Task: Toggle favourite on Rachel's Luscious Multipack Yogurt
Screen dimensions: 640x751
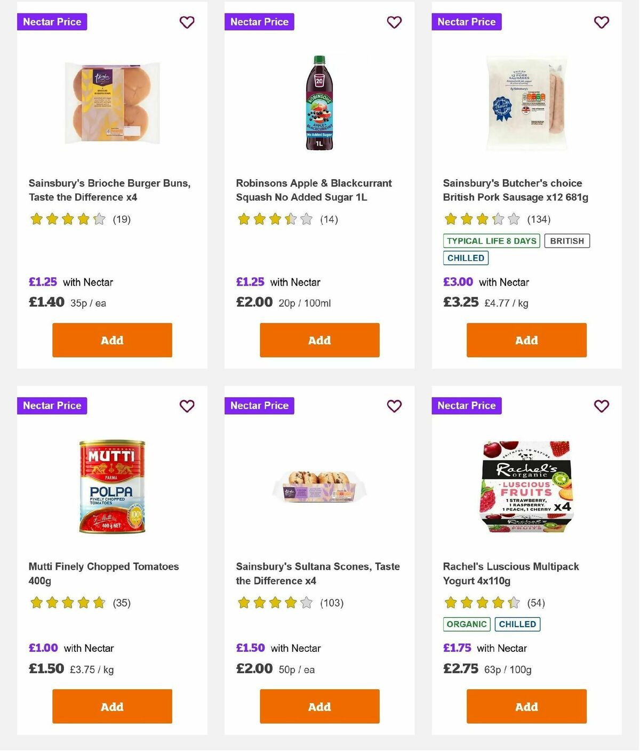Action: 602,406
